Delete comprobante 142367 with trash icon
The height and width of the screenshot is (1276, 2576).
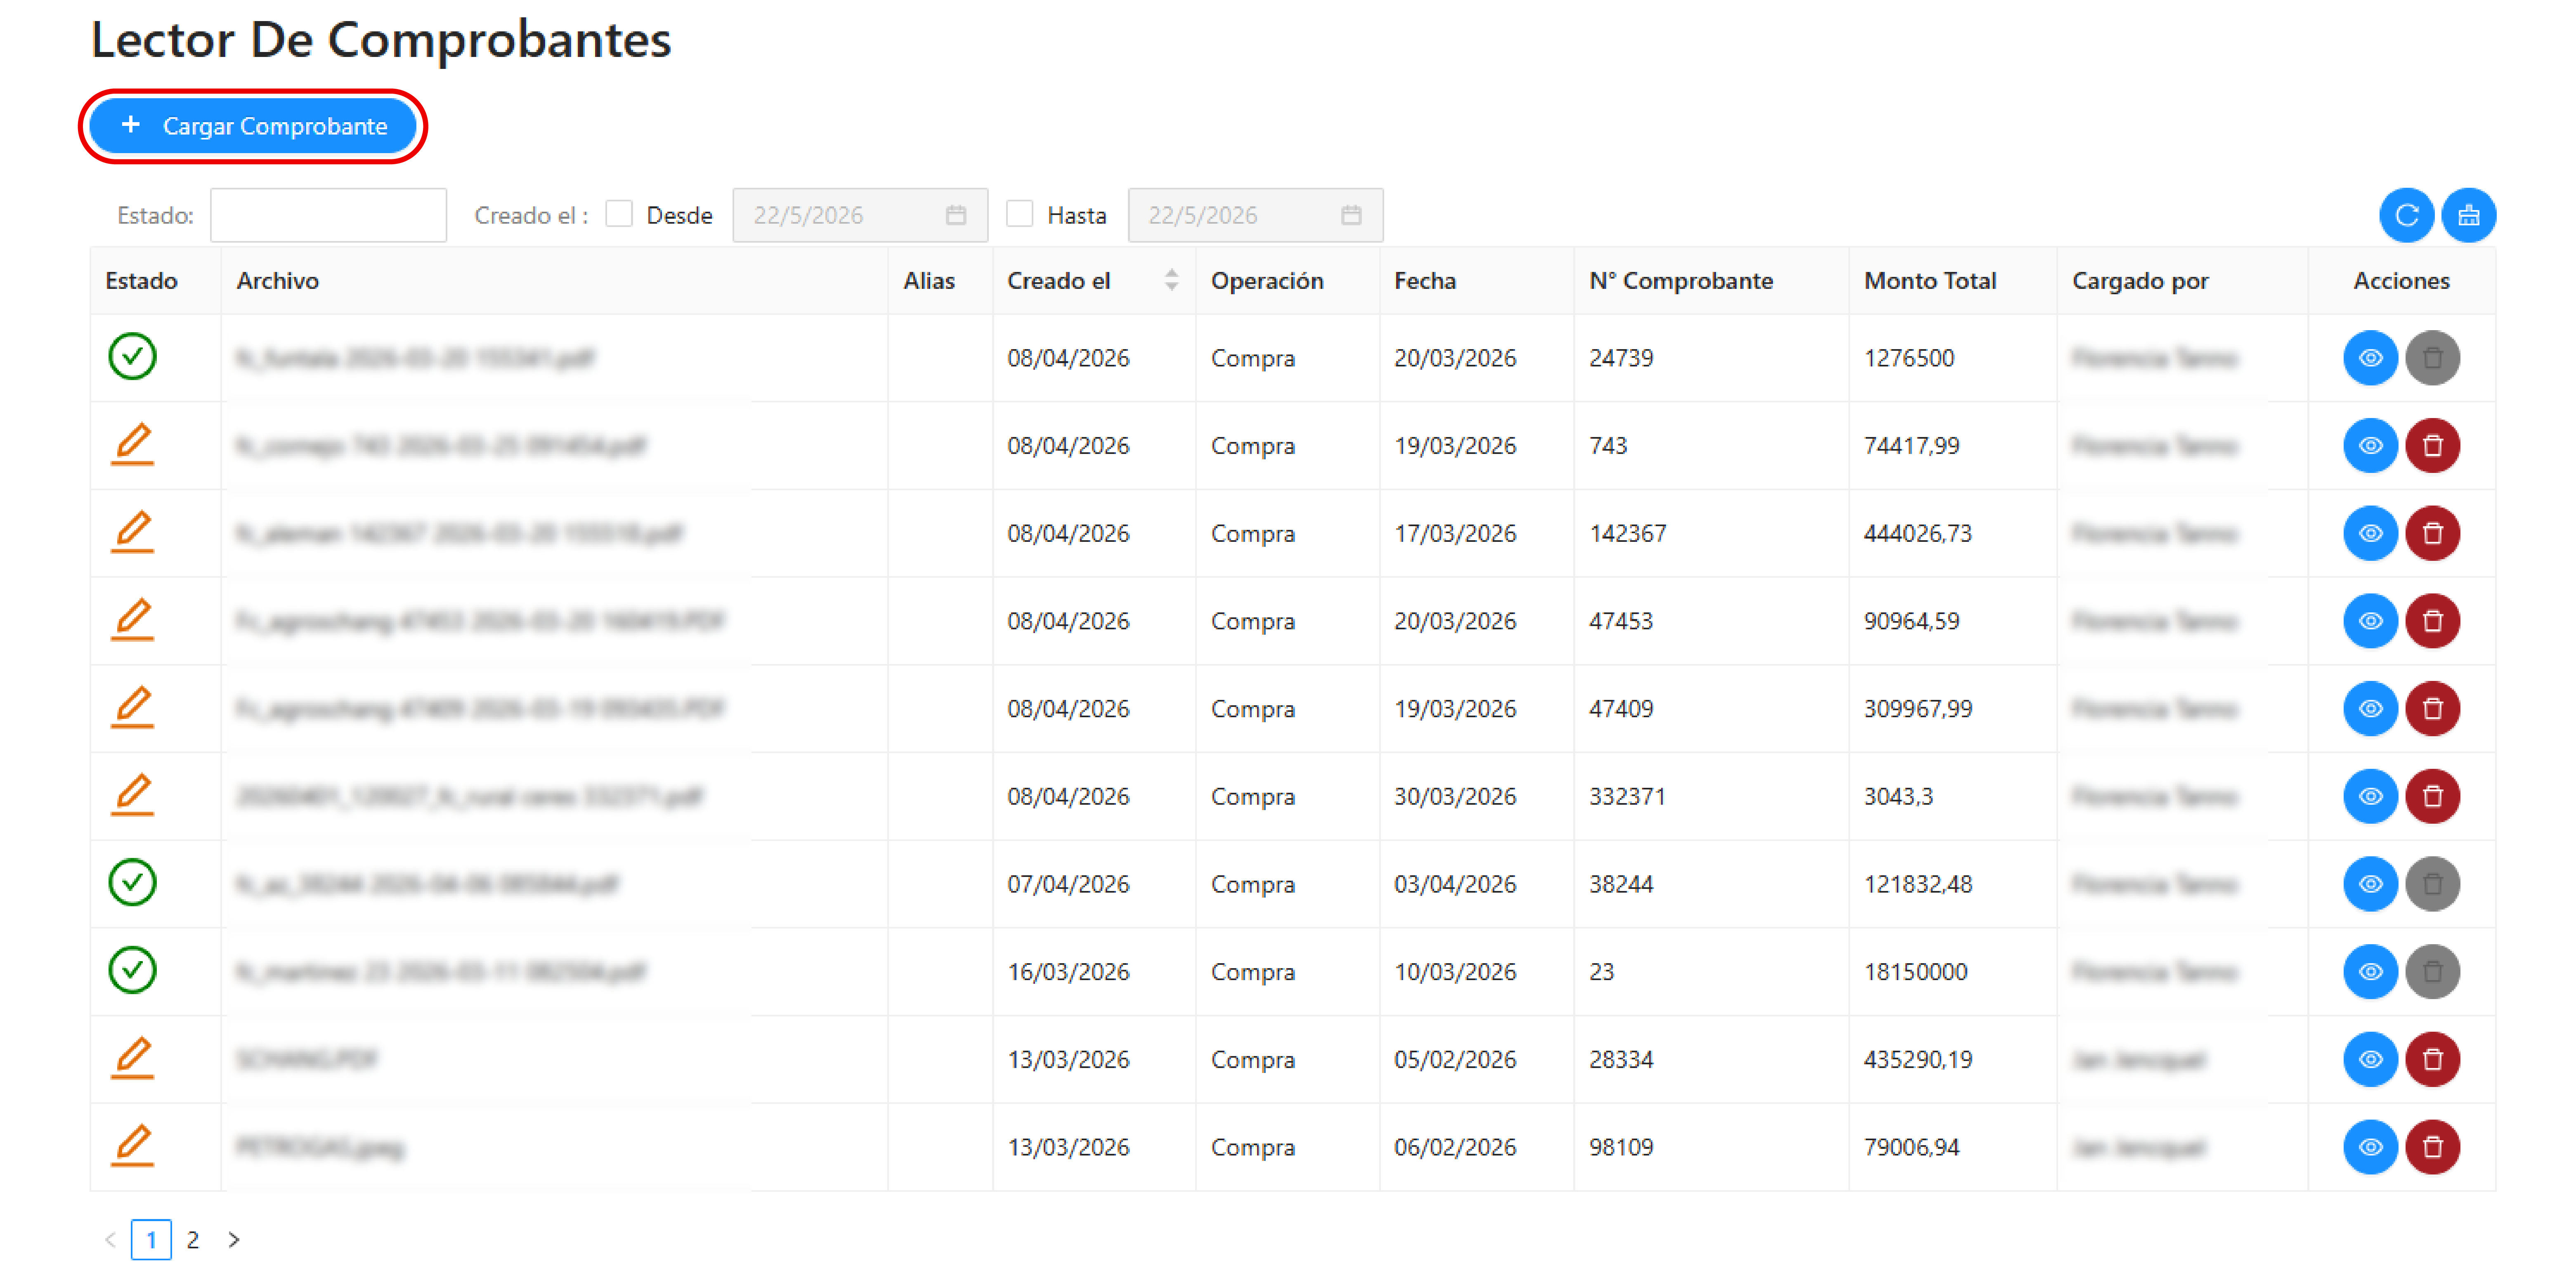[2432, 533]
